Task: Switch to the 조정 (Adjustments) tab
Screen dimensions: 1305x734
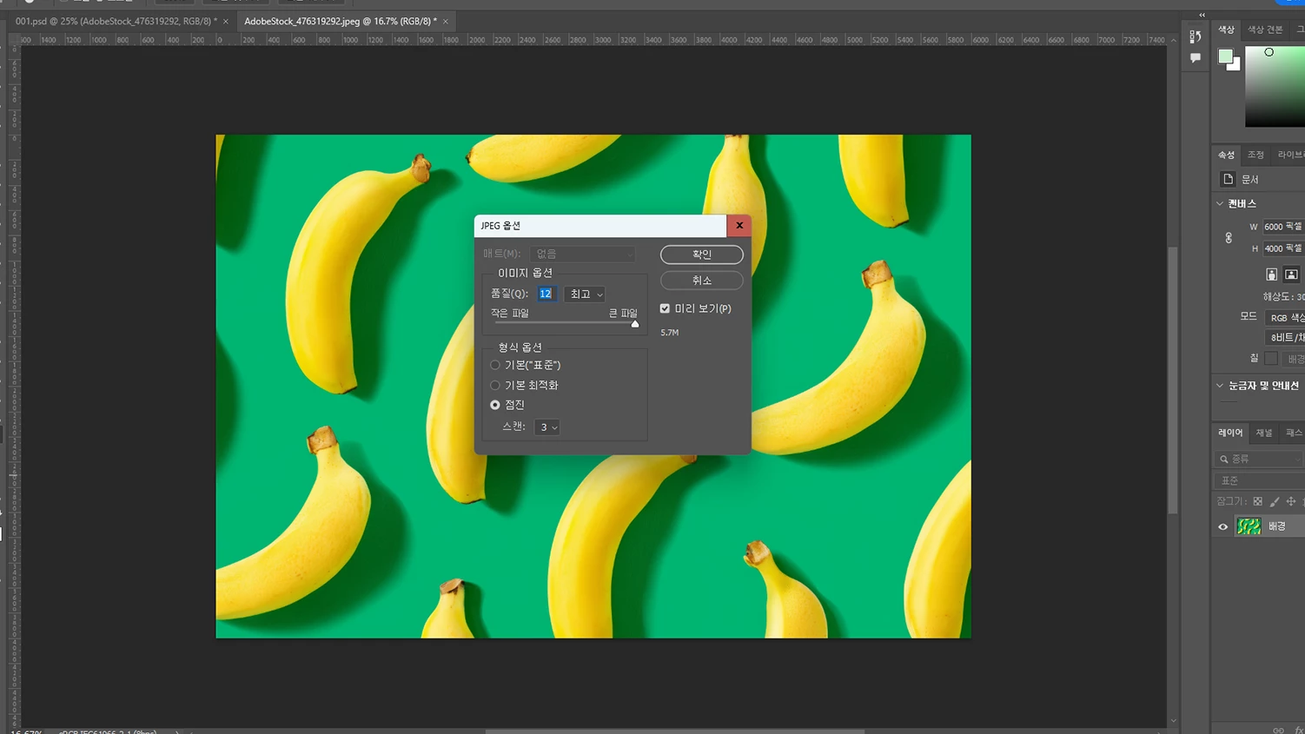Action: coord(1255,155)
